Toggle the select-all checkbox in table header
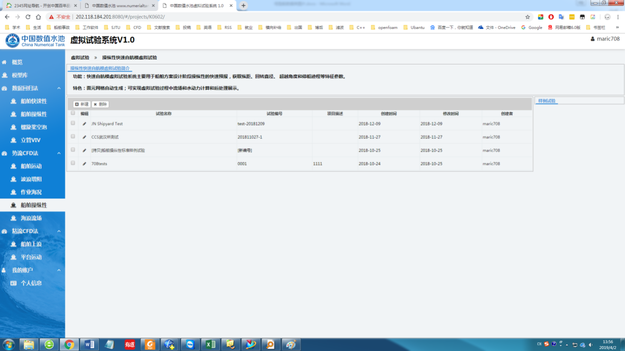625x351 pixels. (73, 113)
